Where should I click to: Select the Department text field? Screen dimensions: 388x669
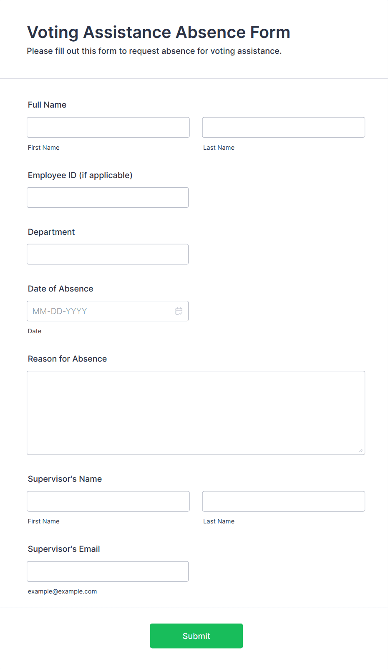tap(108, 254)
